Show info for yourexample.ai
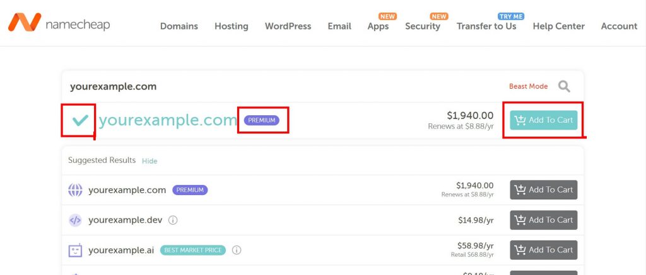The width and height of the screenshot is (646, 275). click(237, 250)
